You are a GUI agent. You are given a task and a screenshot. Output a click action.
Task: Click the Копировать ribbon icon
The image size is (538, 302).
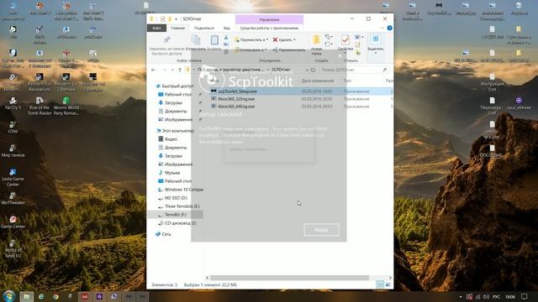pos(196,40)
